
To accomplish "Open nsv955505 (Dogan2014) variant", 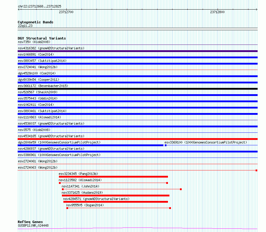I will click(85, 205).
